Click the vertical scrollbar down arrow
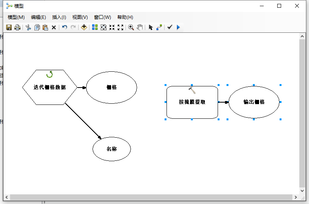The width and height of the screenshot is (309, 204). (x=302, y=191)
